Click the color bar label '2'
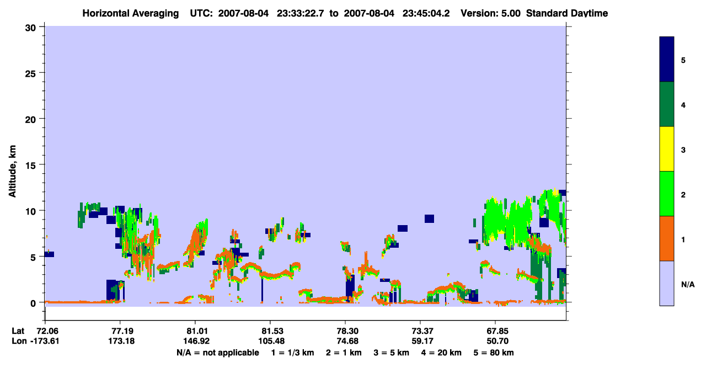717x368 pixels. pyautogui.click(x=683, y=194)
